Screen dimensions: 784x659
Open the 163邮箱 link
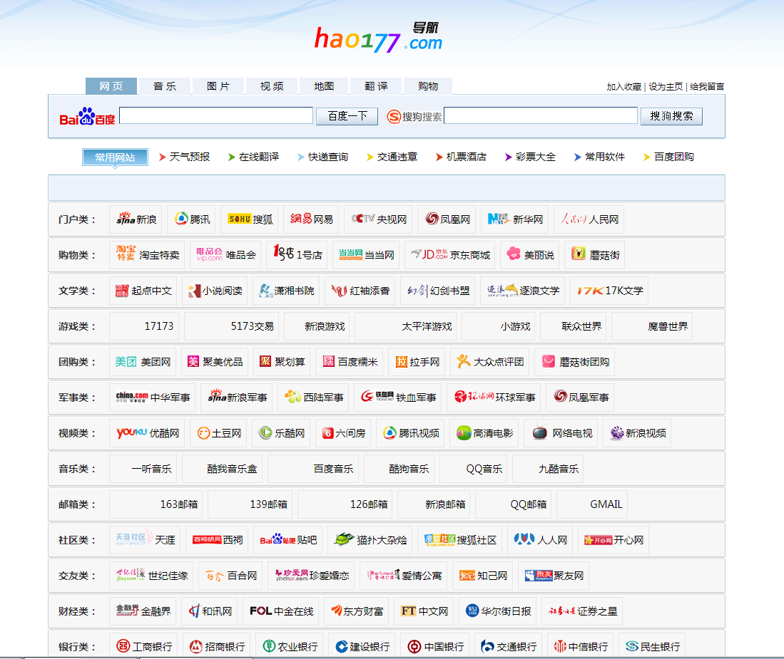click(x=179, y=504)
